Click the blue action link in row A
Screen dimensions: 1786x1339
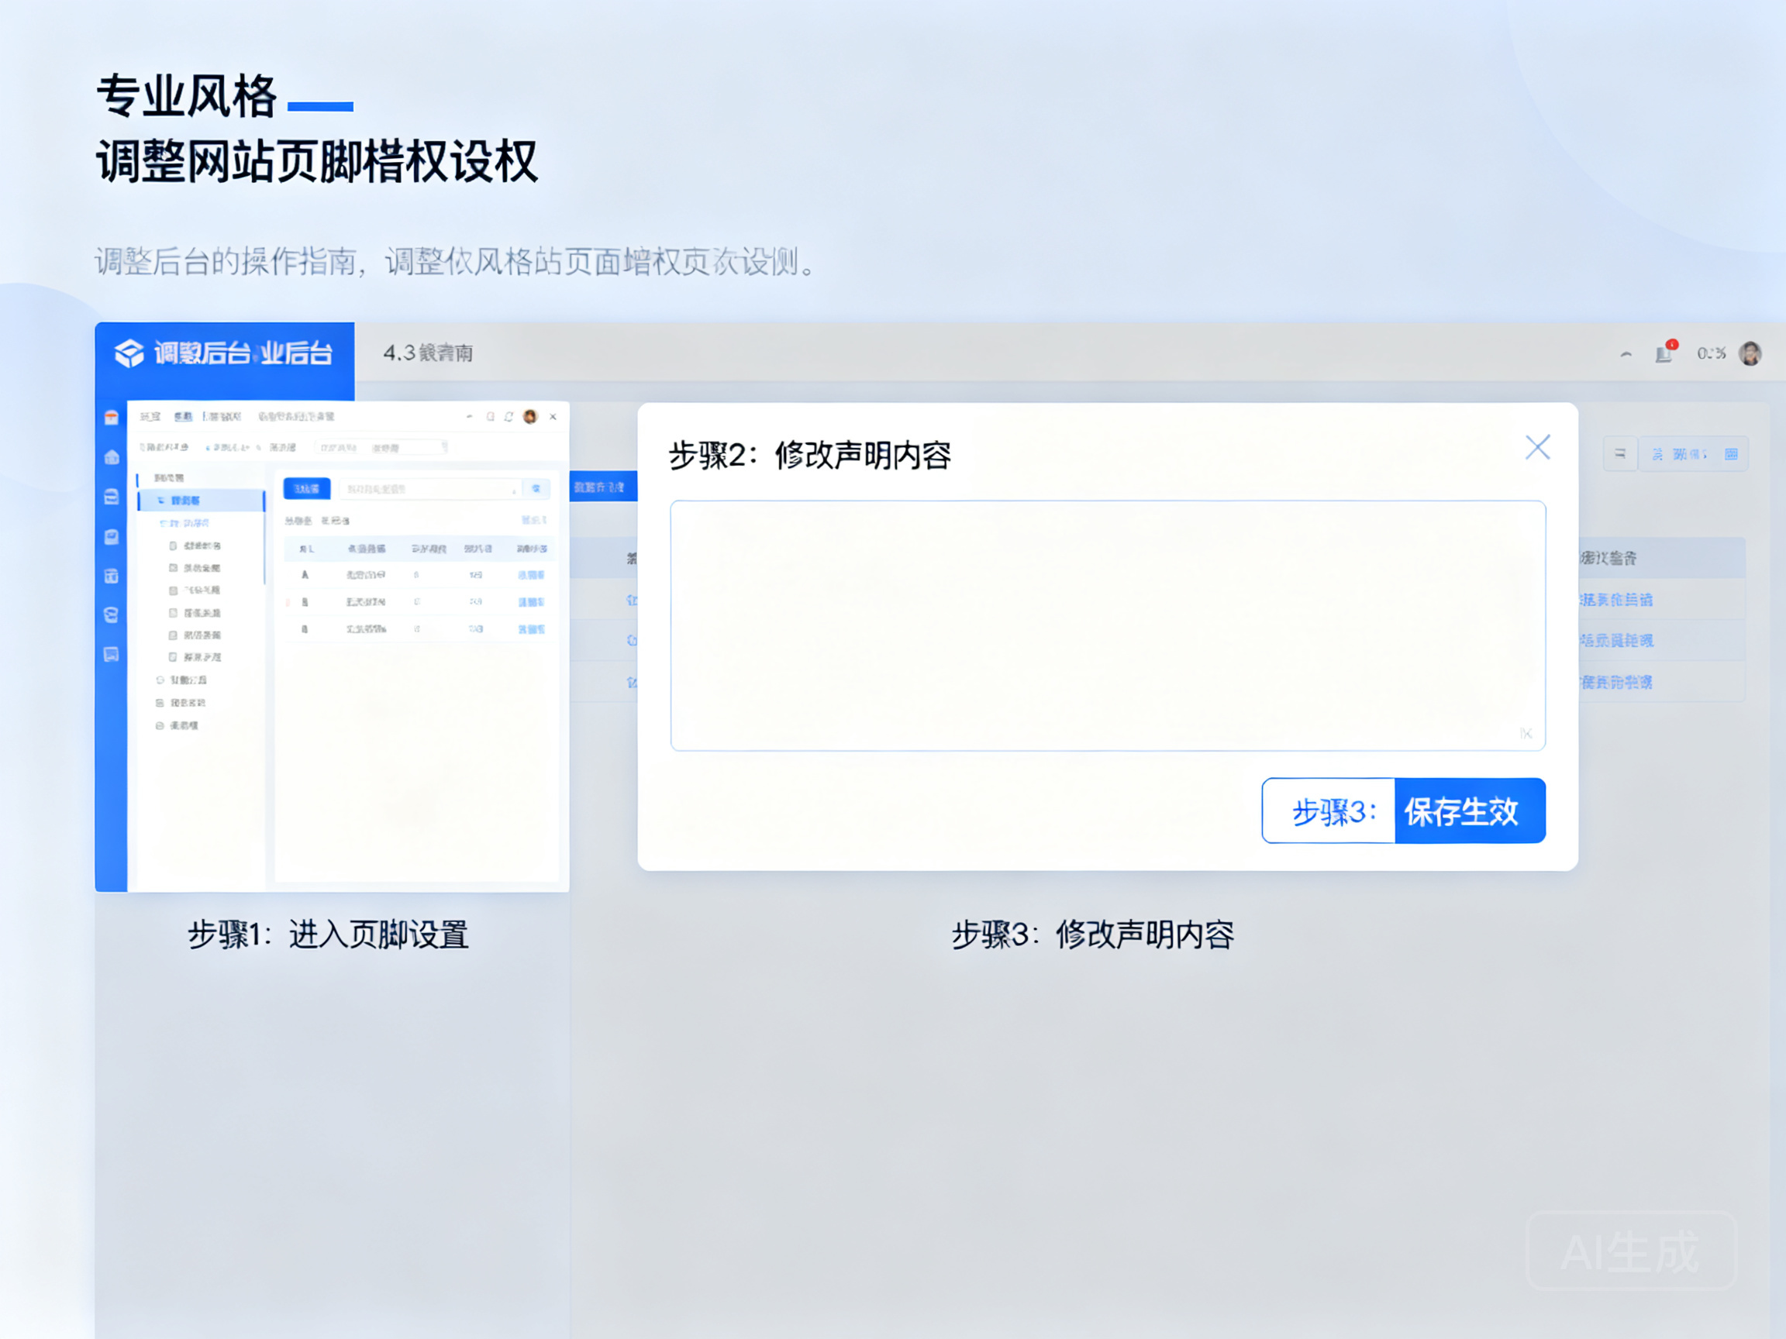[x=531, y=575]
